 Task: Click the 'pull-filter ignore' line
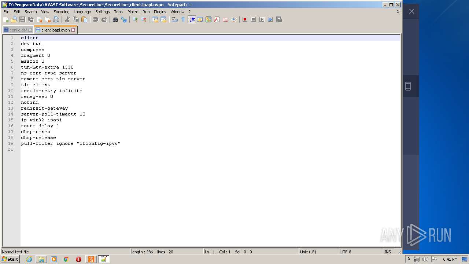71,143
